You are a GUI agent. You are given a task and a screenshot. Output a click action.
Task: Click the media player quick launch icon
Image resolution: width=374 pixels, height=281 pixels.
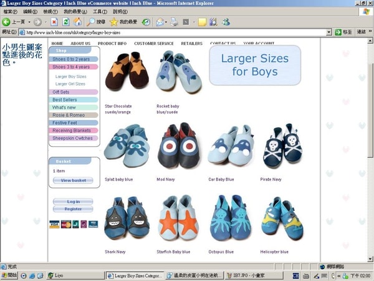coord(24,276)
